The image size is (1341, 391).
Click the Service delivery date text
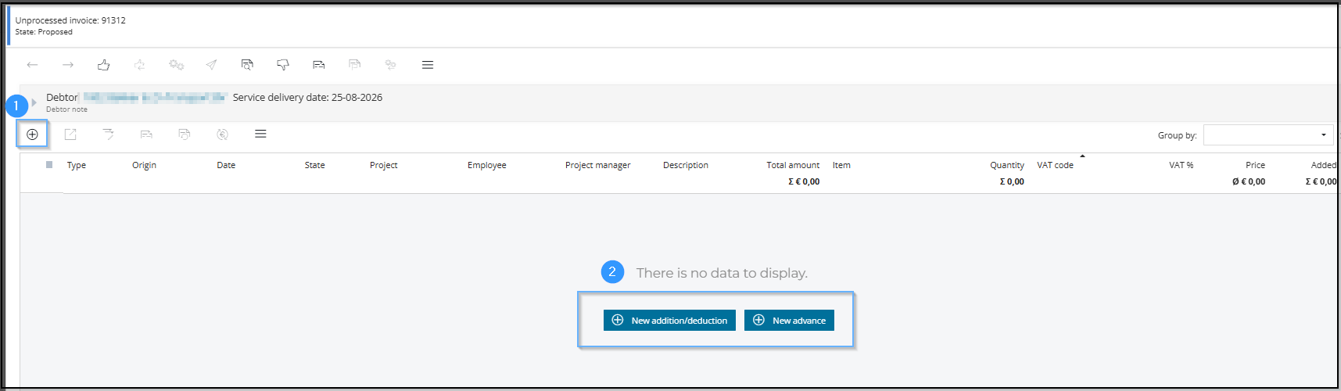307,97
